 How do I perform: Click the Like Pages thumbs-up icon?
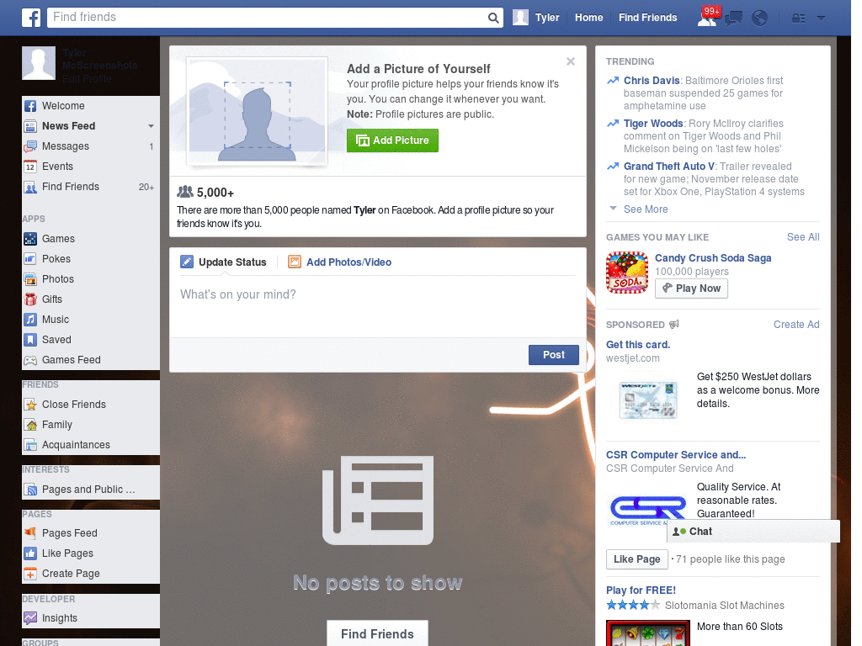click(30, 553)
